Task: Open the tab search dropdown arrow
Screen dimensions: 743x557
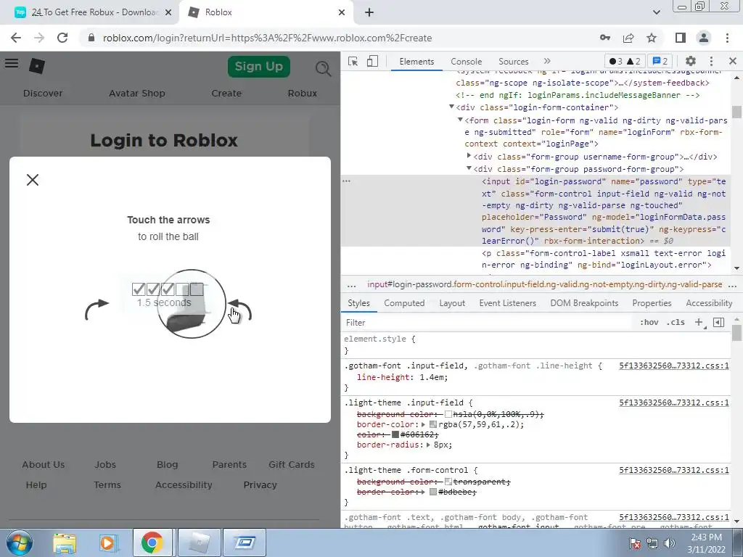Action: pyautogui.click(x=656, y=12)
